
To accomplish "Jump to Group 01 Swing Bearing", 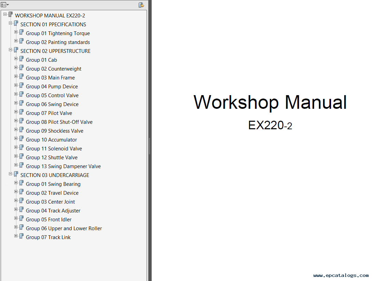I will [53, 184].
